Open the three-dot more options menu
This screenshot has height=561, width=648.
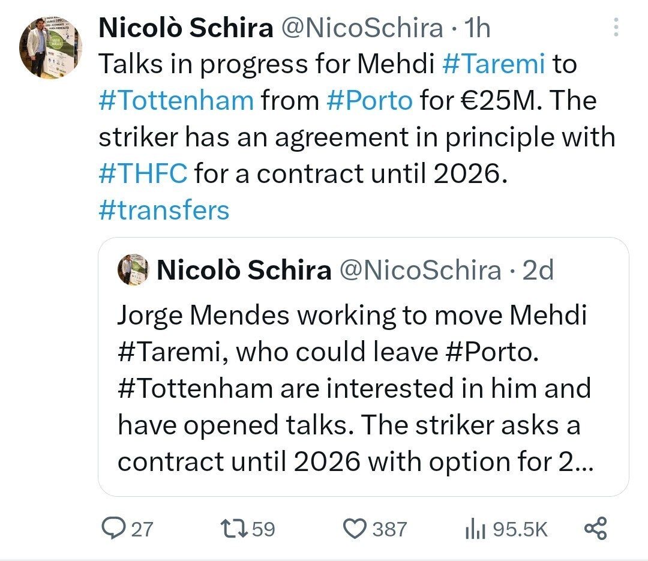pos(616,28)
